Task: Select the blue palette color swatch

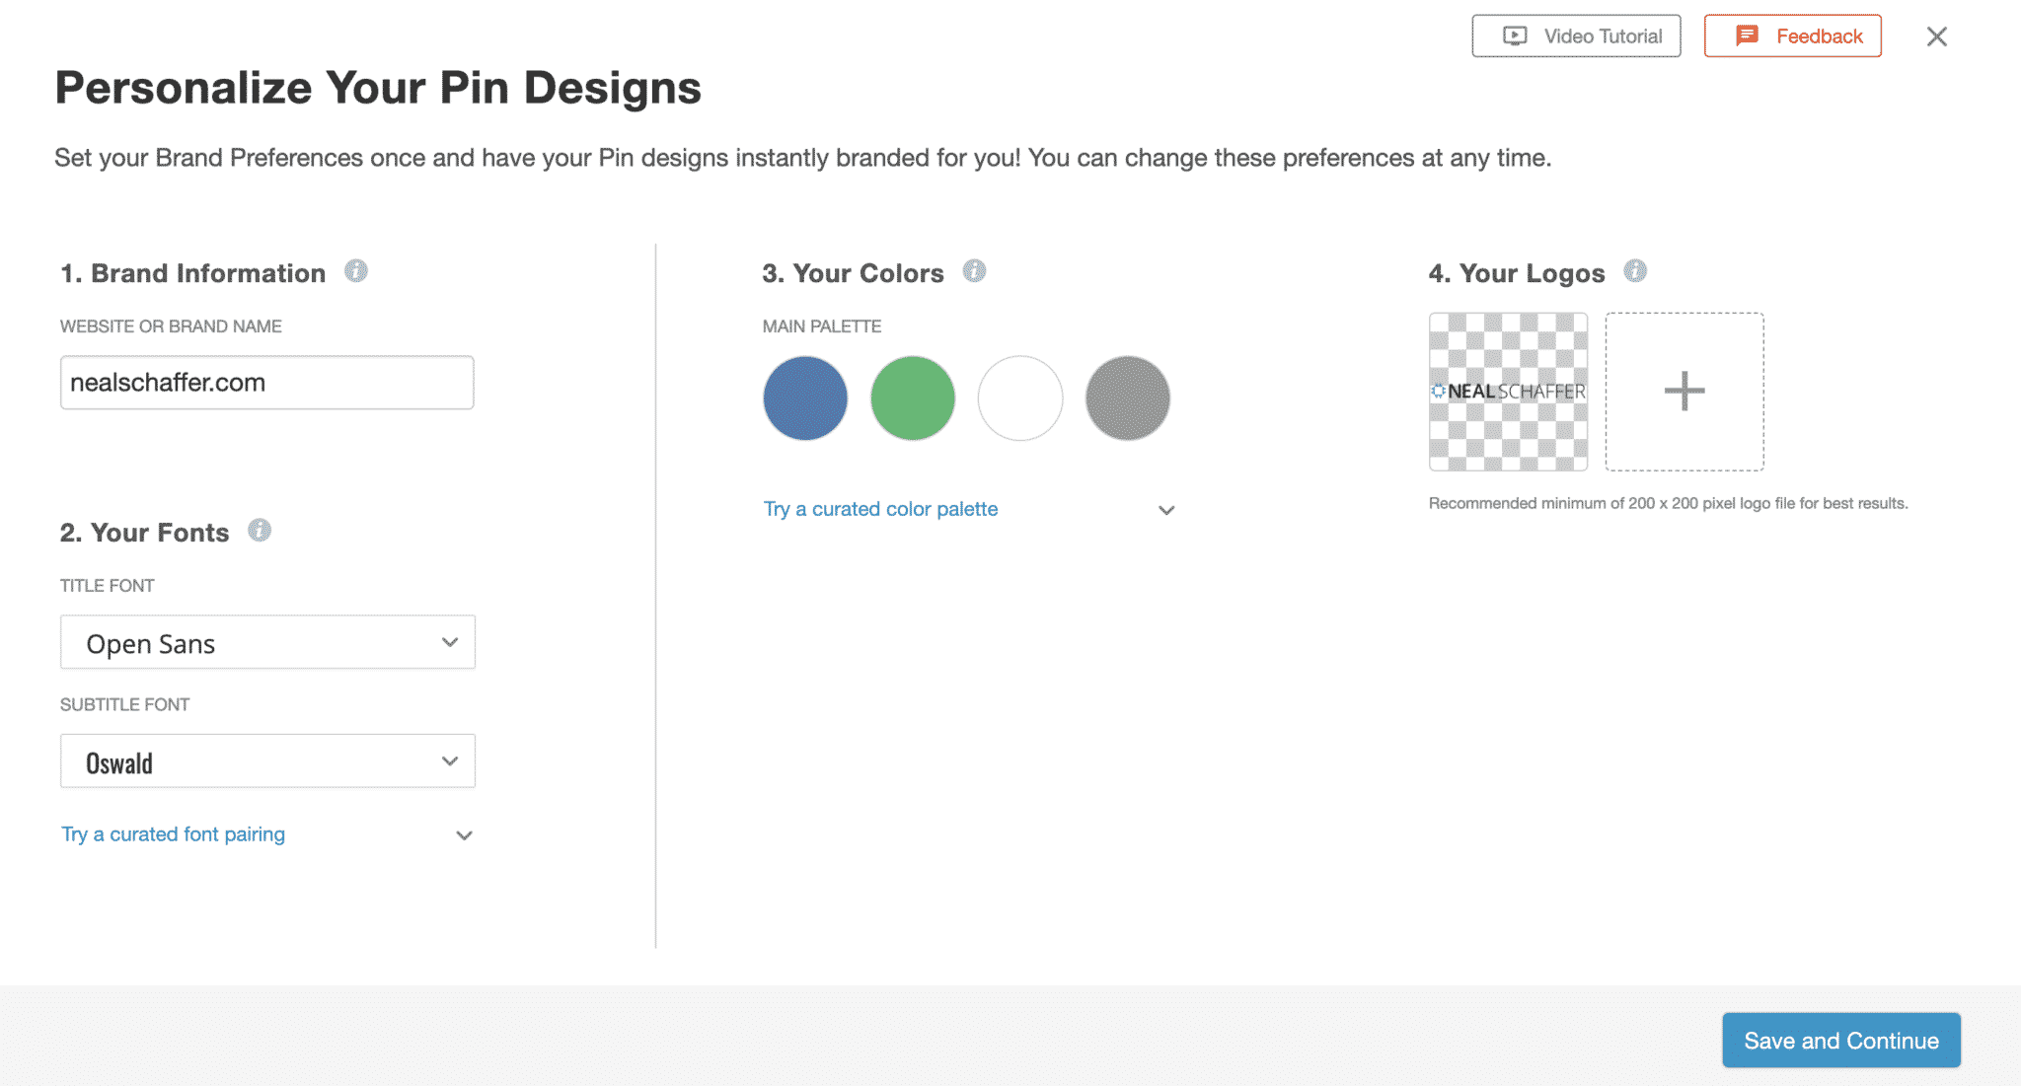Action: pyautogui.click(x=805, y=398)
